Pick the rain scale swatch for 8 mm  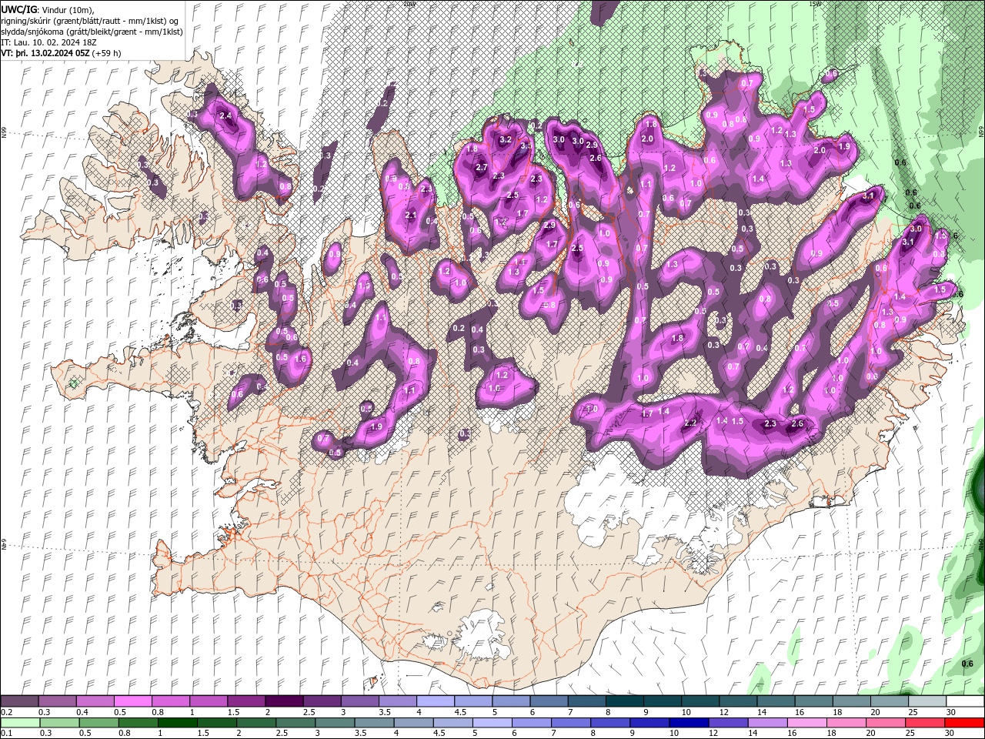(x=610, y=723)
